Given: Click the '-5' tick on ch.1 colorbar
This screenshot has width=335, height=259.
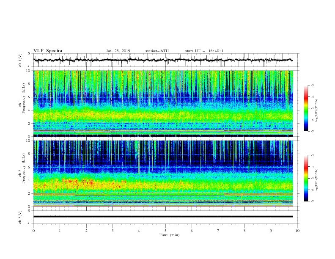Looking at the screenshot, I should click(x=312, y=108).
